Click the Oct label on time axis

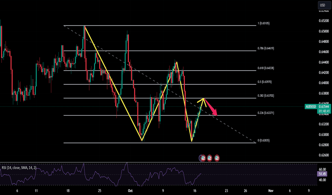tap(130, 191)
